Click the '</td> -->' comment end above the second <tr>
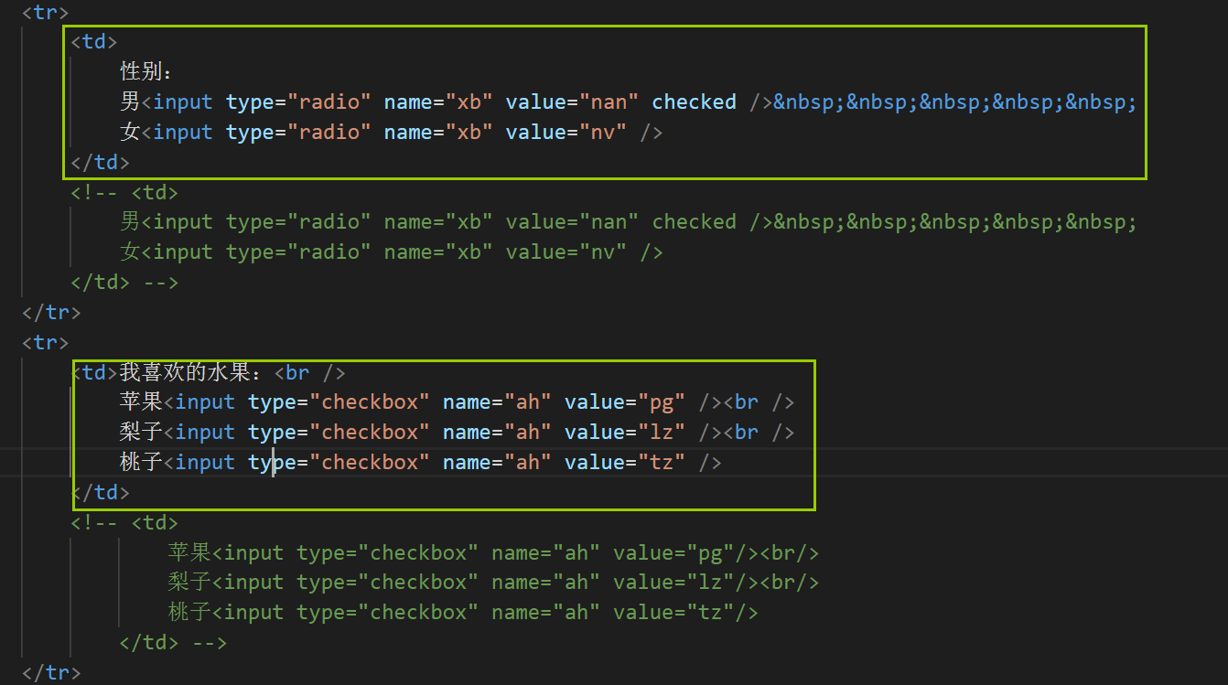The height and width of the screenshot is (685, 1228). click(124, 282)
